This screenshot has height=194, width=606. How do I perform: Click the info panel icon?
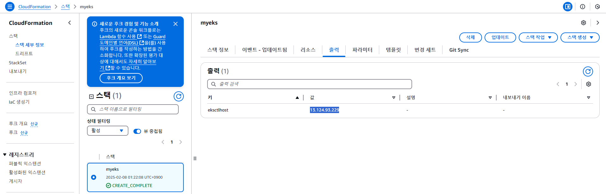click(x=582, y=7)
